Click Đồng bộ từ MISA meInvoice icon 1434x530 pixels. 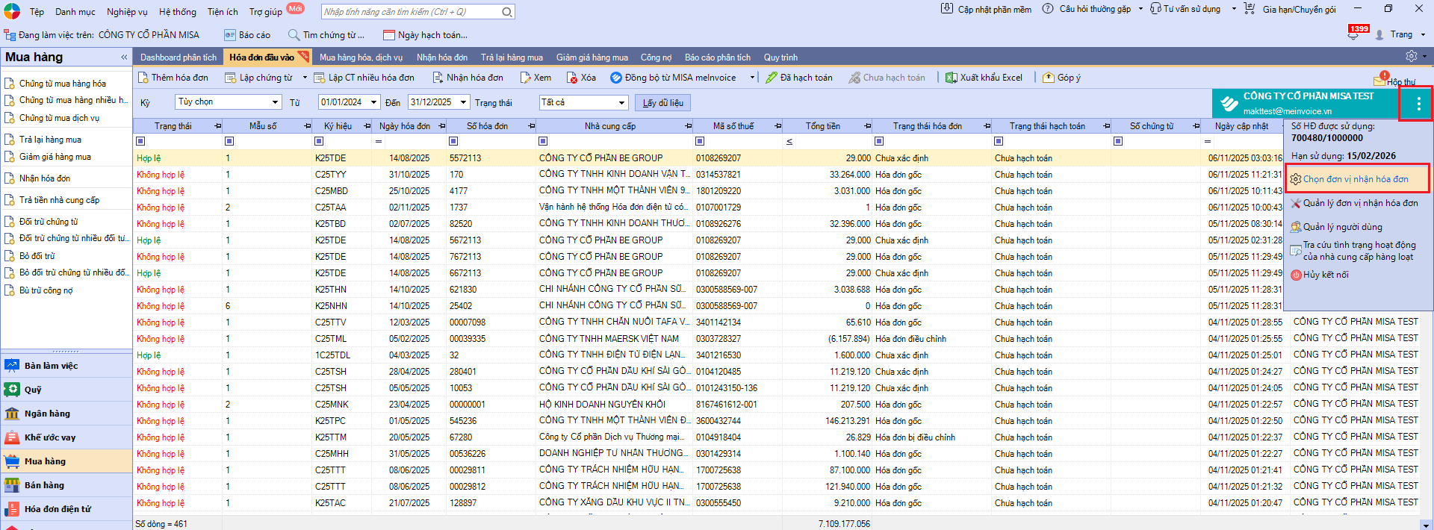point(616,78)
